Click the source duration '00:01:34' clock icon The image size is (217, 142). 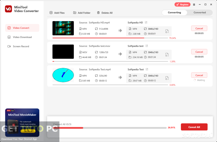(x=96, y=57)
